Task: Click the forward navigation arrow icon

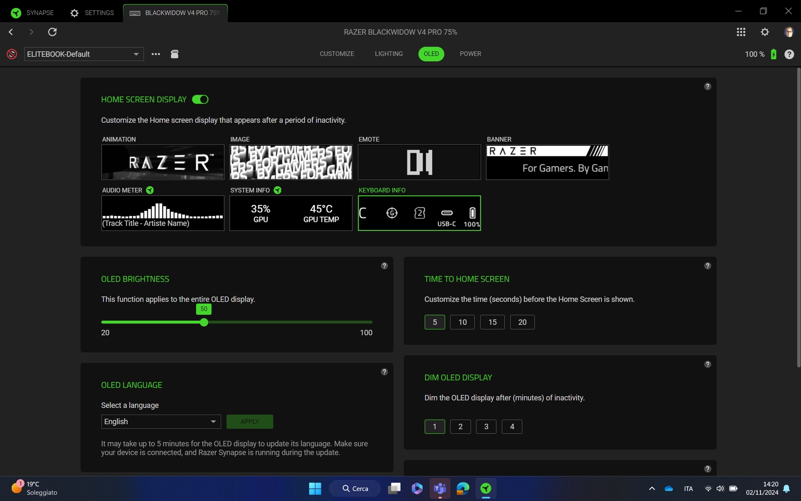Action: [32, 32]
